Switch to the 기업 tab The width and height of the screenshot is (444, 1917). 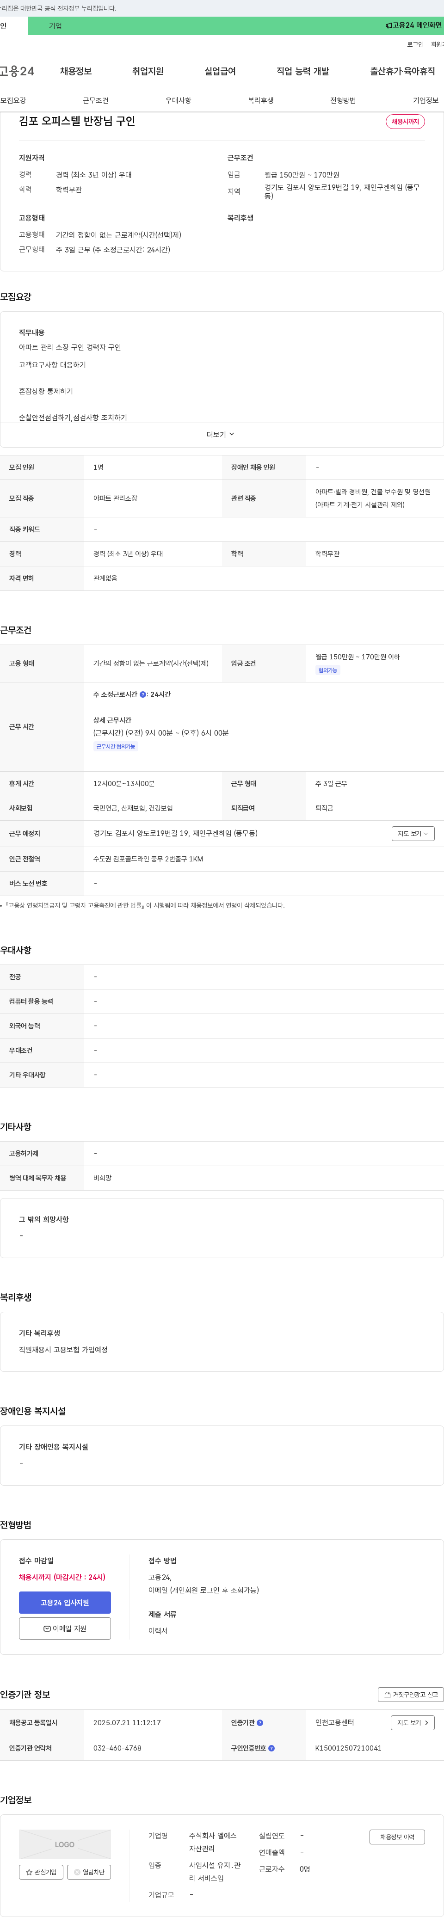[x=55, y=26]
